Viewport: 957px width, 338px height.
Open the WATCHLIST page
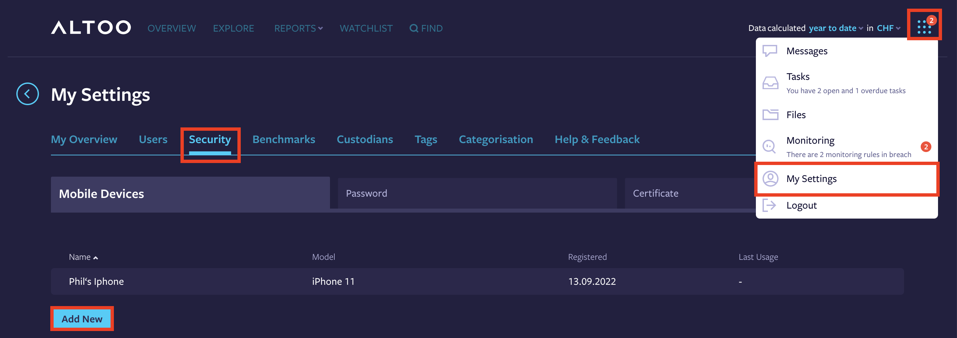point(366,28)
